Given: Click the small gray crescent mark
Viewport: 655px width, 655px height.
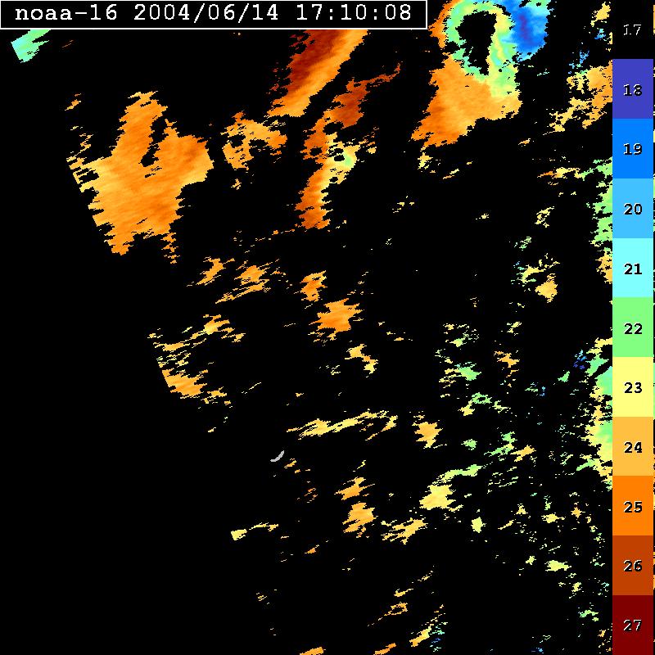Looking at the screenshot, I should click(278, 456).
